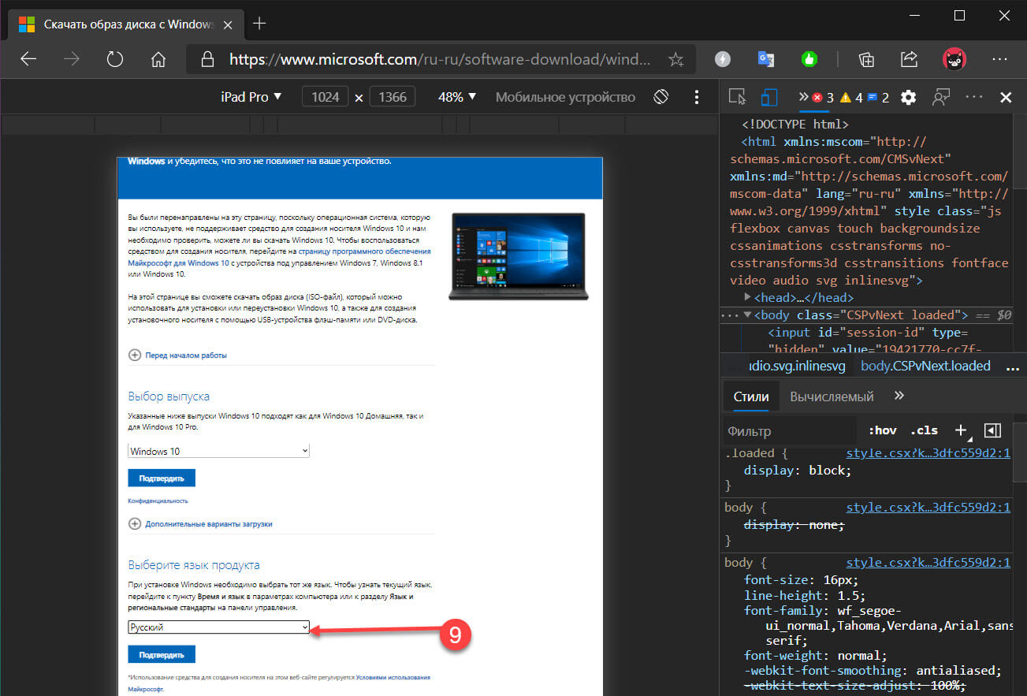Image resolution: width=1027 pixels, height=696 pixels.
Task: Open the 48% zoom dropdown
Action: pyautogui.click(x=457, y=97)
